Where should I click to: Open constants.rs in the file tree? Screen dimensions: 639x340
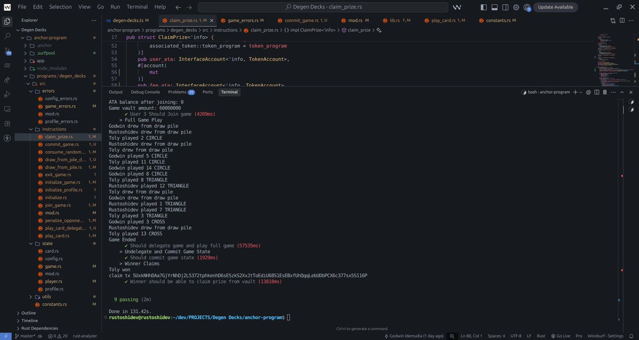(54, 304)
